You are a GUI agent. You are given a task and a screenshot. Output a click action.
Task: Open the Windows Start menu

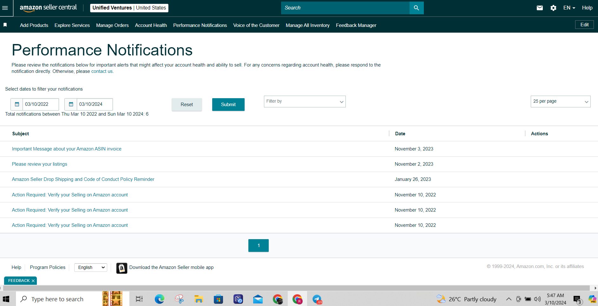(x=6, y=299)
